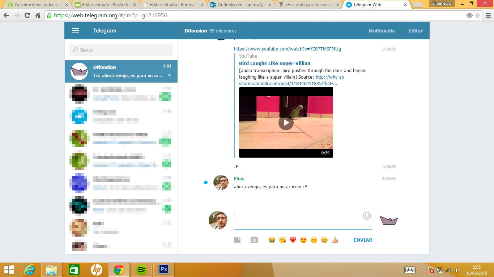This screenshot has width=494, height=277.
Task: Open the Windows Start button
Action: tap(9, 270)
